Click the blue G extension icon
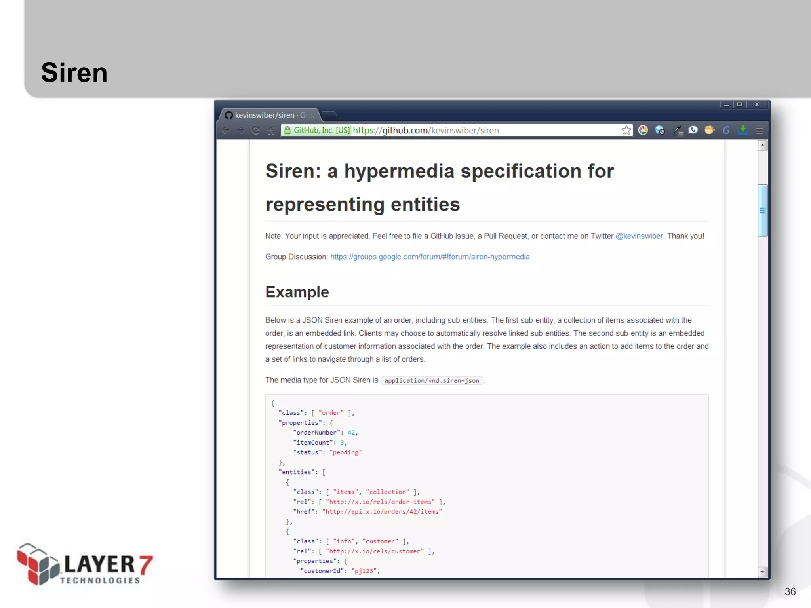The image size is (811, 608). (x=726, y=130)
